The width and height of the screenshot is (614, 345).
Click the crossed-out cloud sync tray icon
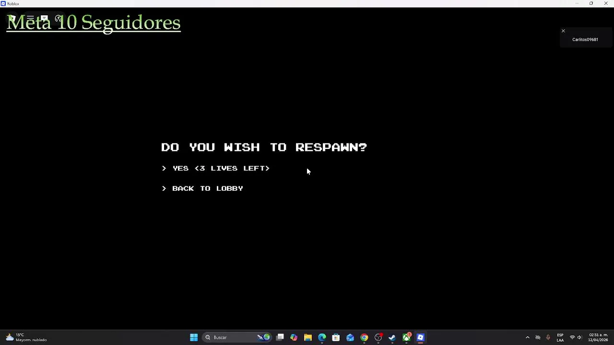point(538,337)
